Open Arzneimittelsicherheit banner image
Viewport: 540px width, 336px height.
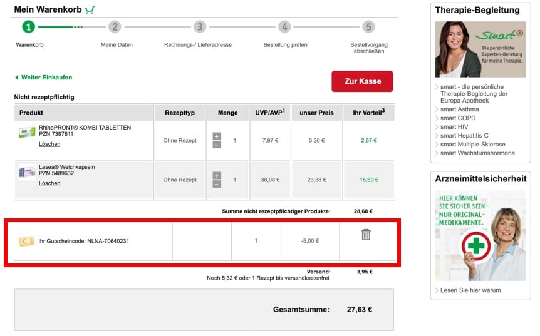pos(480,236)
